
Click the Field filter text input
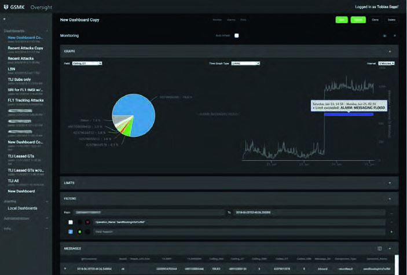pyautogui.click(x=240, y=232)
